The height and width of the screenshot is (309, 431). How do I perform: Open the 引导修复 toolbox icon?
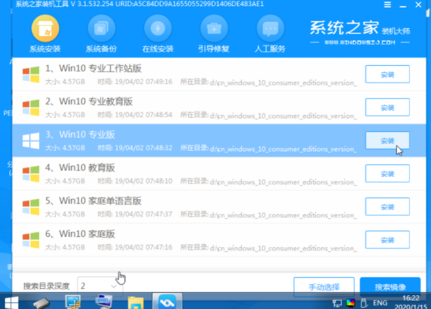(214, 28)
